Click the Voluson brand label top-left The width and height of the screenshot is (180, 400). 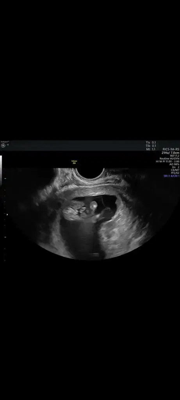5,141
